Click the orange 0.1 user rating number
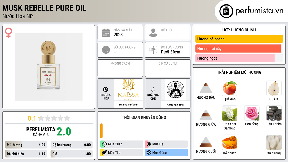 pyautogui.click(x=32, y=118)
